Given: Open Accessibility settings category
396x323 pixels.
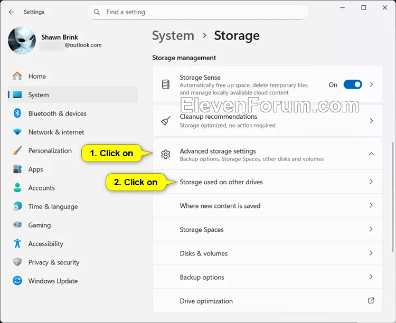Looking at the screenshot, I should click(x=73, y=243).
